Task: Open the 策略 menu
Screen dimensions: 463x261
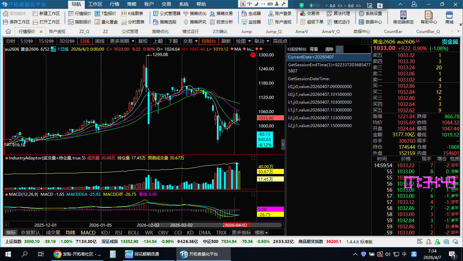Action: click(x=132, y=4)
